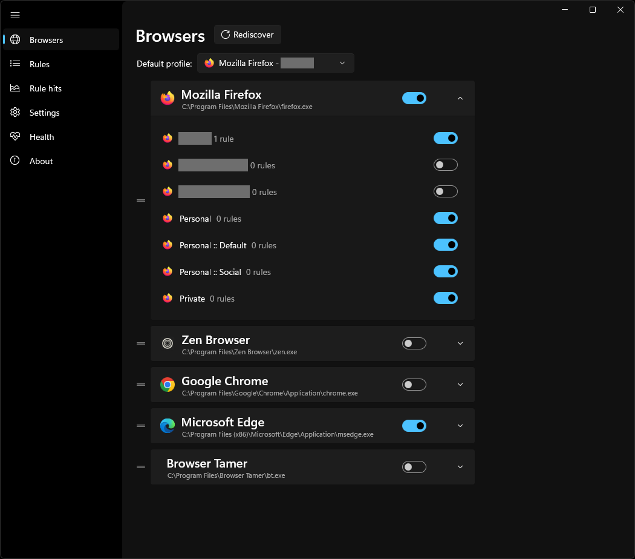Click the msedge.exe path text
This screenshot has width=635, height=559.
click(278, 434)
